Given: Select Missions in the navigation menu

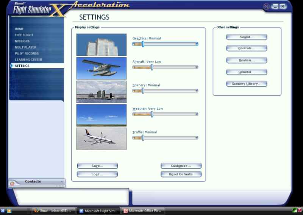Looking at the screenshot, I should [x=22, y=41].
